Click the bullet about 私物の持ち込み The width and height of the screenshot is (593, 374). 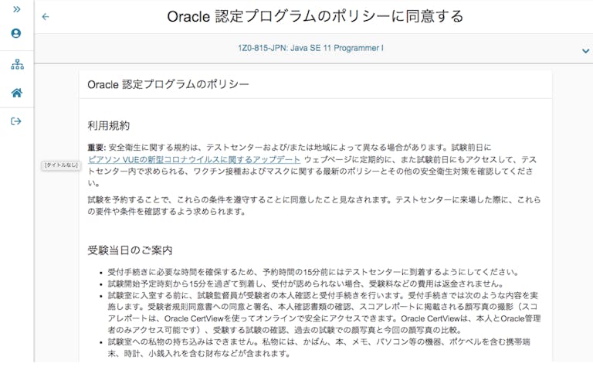(319, 348)
